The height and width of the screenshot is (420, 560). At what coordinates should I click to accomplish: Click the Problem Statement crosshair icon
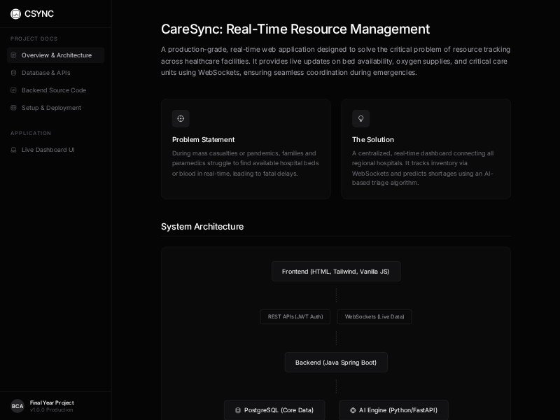[x=181, y=118]
